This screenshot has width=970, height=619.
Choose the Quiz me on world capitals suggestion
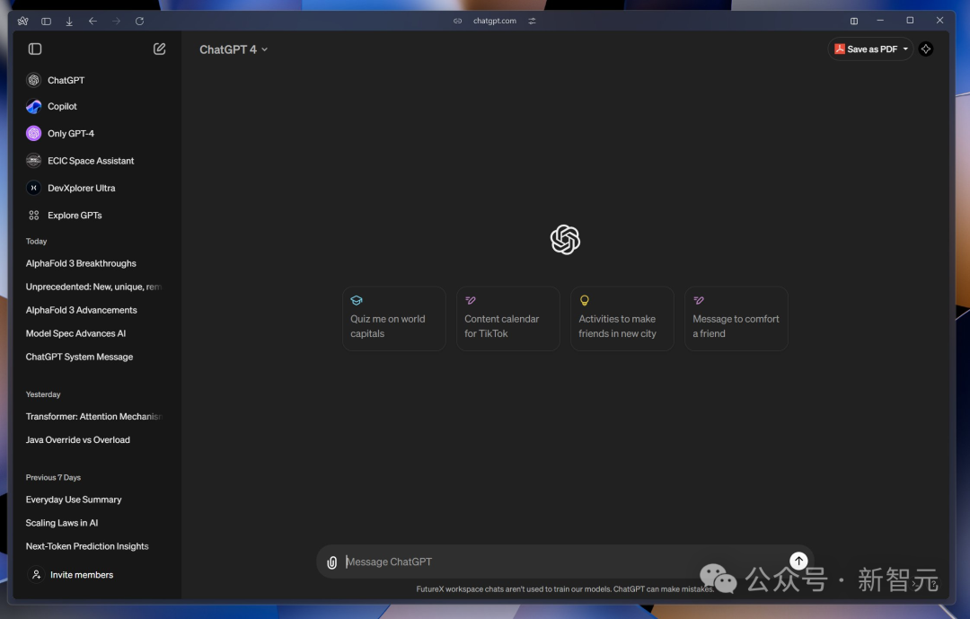pos(393,318)
